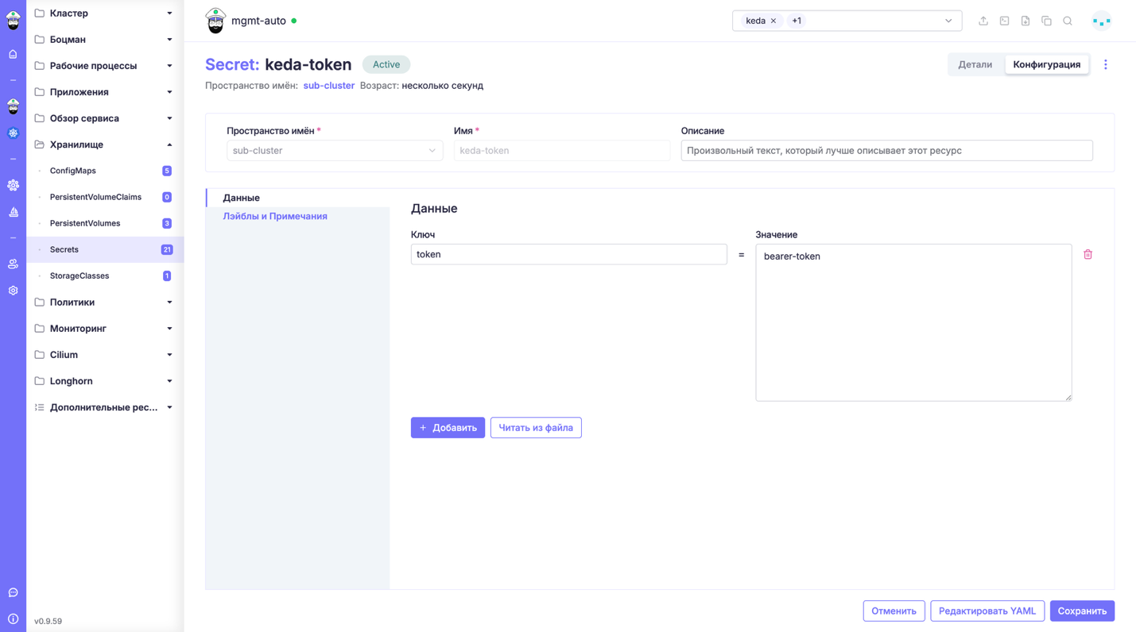The height and width of the screenshot is (632, 1136).
Task: Click the download kubeconfig file icon
Action: [x=1026, y=21]
